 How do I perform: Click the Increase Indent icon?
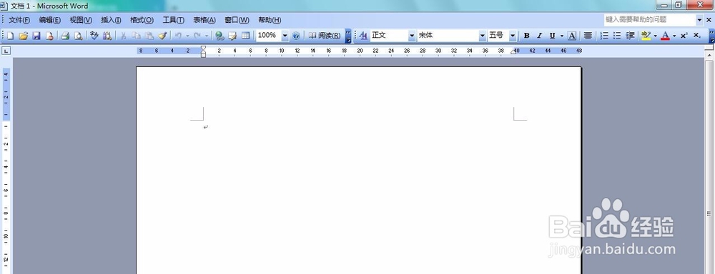coord(630,36)
